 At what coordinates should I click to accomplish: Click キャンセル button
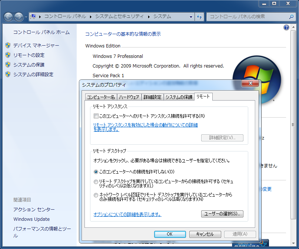click(205, 234)
